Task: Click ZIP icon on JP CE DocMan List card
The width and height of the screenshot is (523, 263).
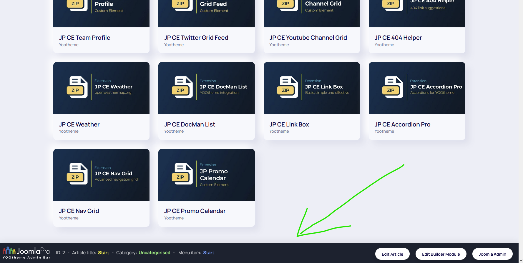Action: click(182, 87)
